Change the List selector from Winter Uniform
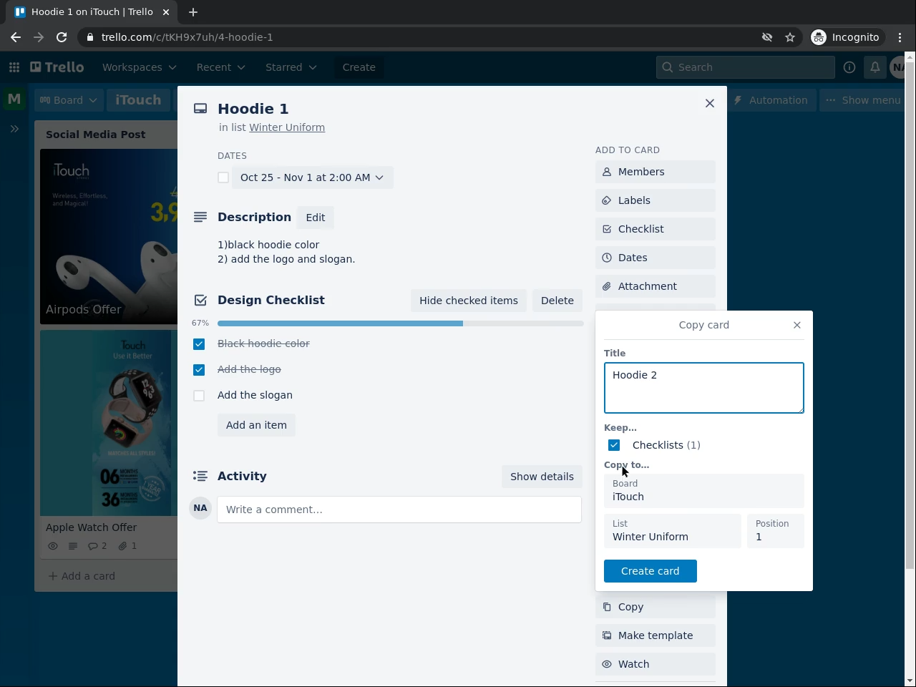Screen dimensions: 916x687 (673, 531)
